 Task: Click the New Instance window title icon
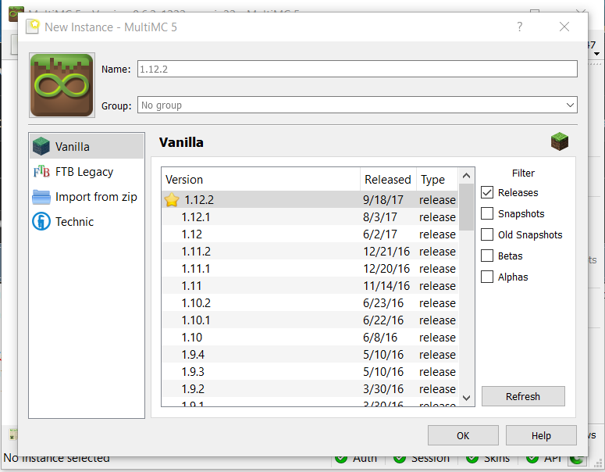tap(33, 27)
